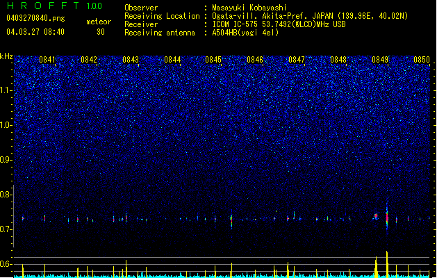Viewport: 437px width, 278px height.
Task: Select the ICOM IC-575 receiver text
Action: [236, 24]
